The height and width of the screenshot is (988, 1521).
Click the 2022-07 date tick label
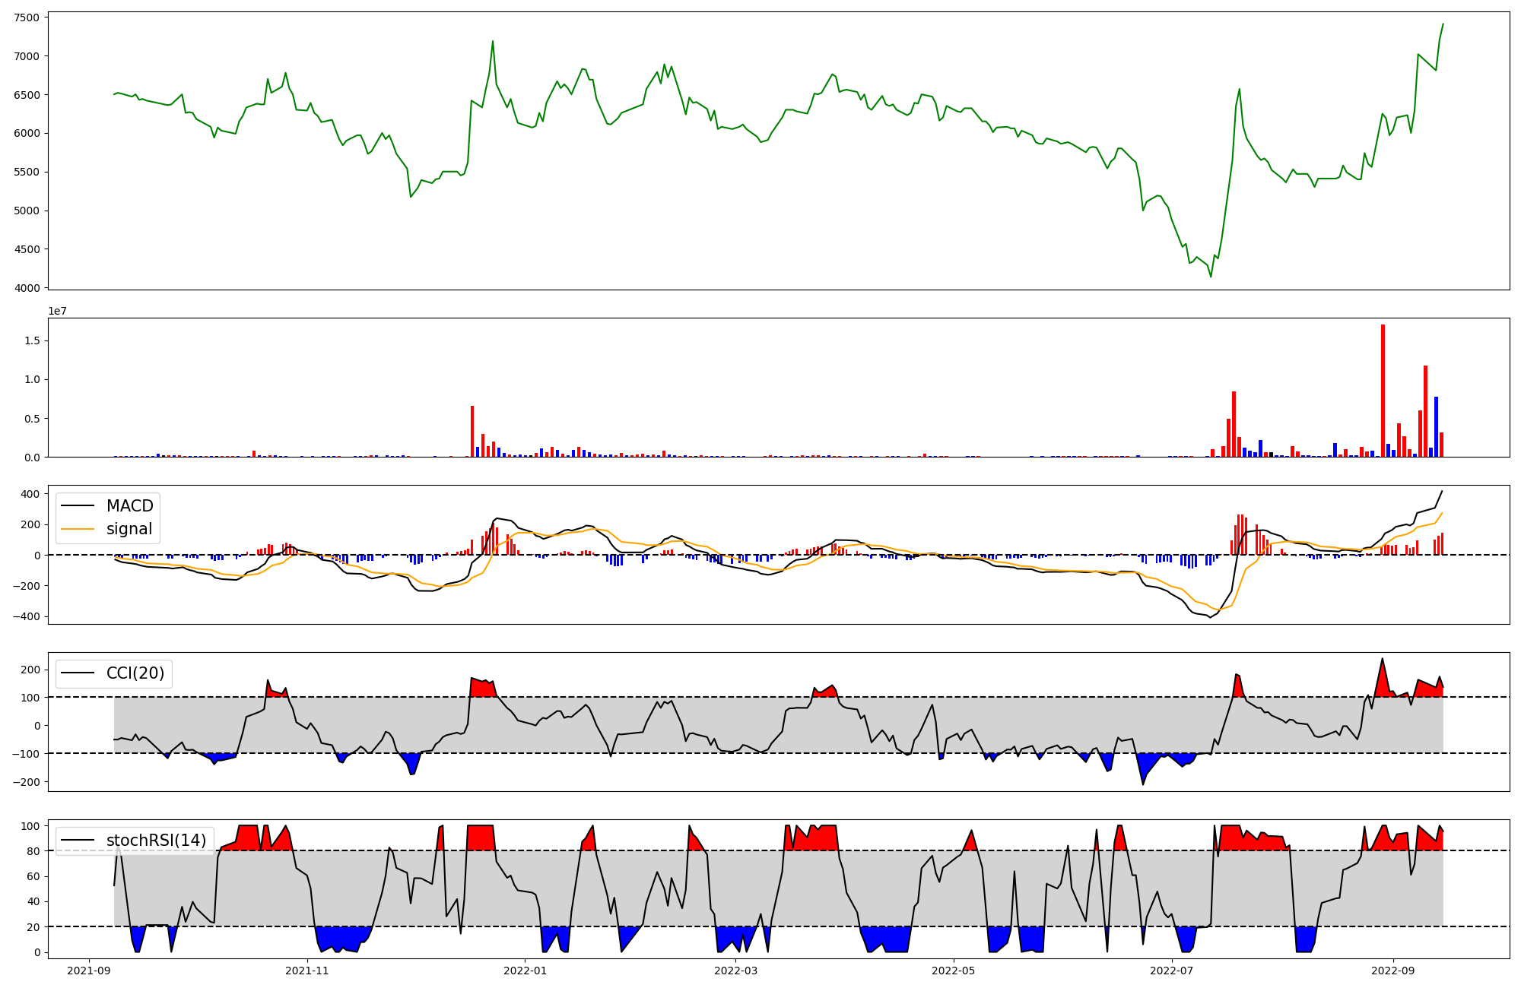(x=1172, y=971)
